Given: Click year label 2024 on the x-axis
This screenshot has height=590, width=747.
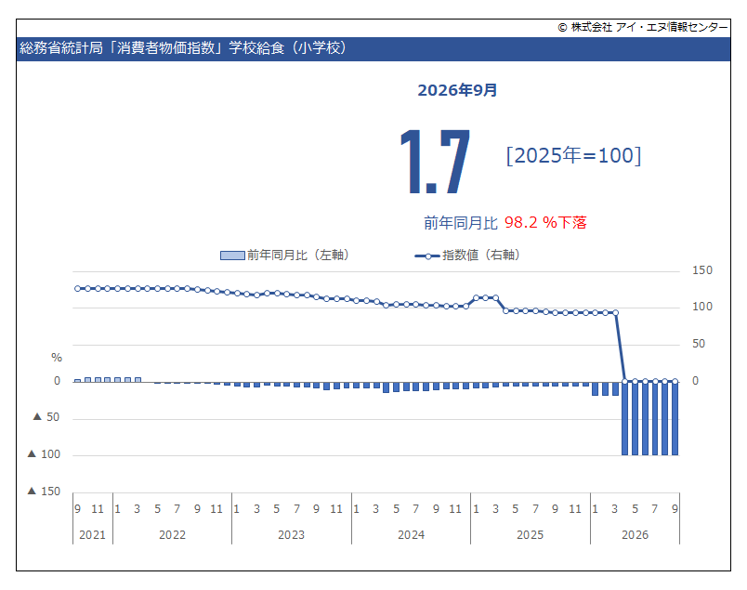Looking at the screenshot, I should [x=411, y=535].
